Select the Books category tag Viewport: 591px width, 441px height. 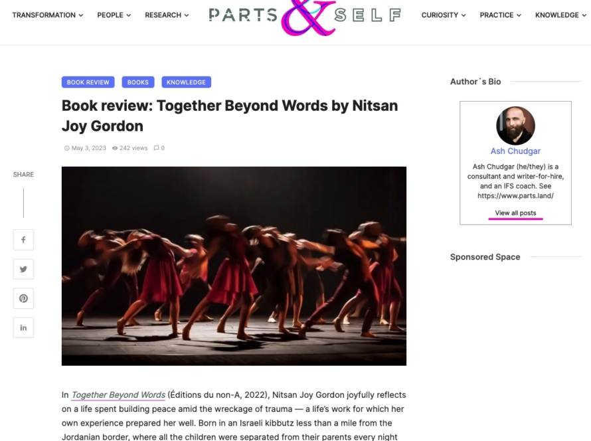pyautogui.click(x=138, y=82)
